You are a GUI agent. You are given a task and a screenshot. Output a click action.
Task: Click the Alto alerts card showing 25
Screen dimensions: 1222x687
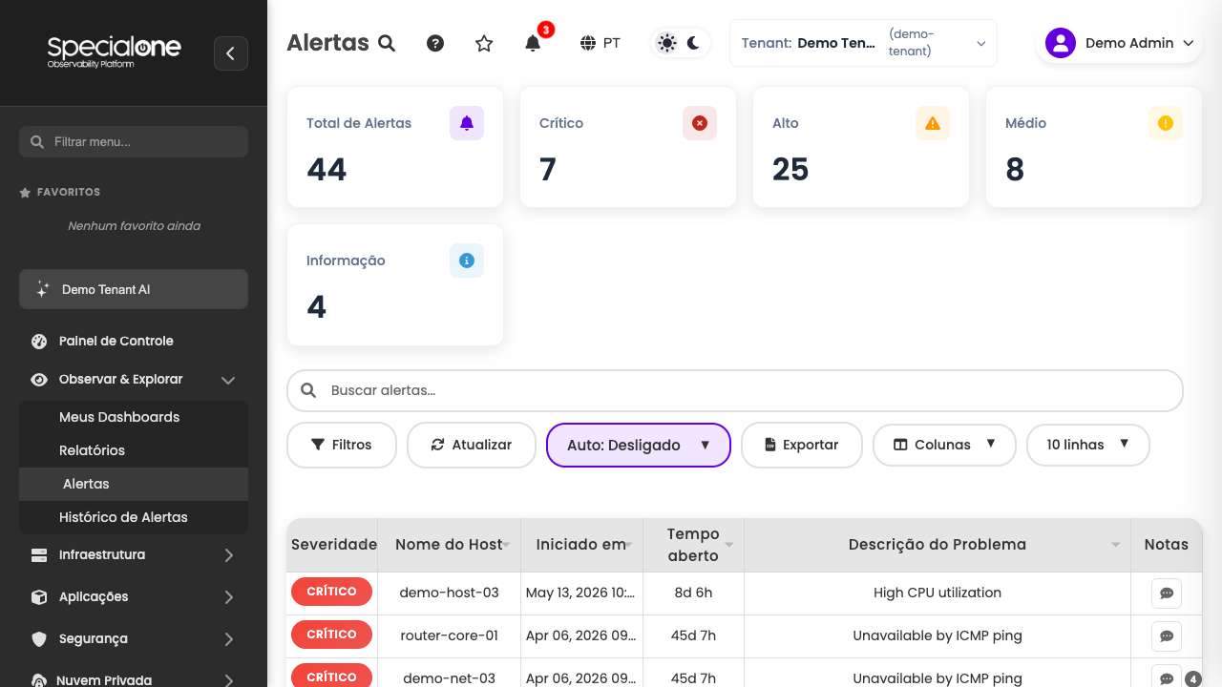[x=861, y=147]
